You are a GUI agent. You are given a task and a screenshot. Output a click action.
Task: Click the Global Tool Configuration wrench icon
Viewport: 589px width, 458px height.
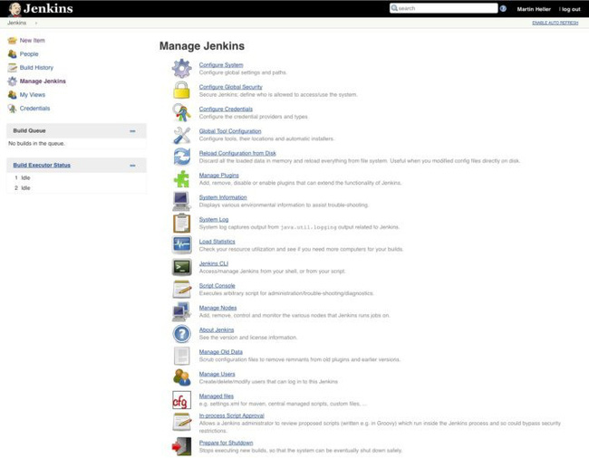coord(182,135)
